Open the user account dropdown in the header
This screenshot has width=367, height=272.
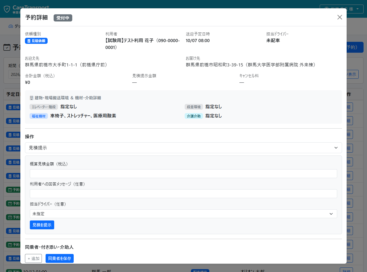pos(341,9)
